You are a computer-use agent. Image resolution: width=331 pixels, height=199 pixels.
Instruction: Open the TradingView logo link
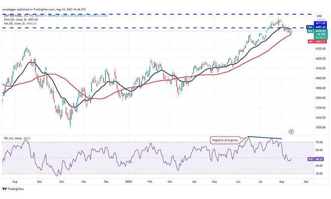click(x=13, y=189)
